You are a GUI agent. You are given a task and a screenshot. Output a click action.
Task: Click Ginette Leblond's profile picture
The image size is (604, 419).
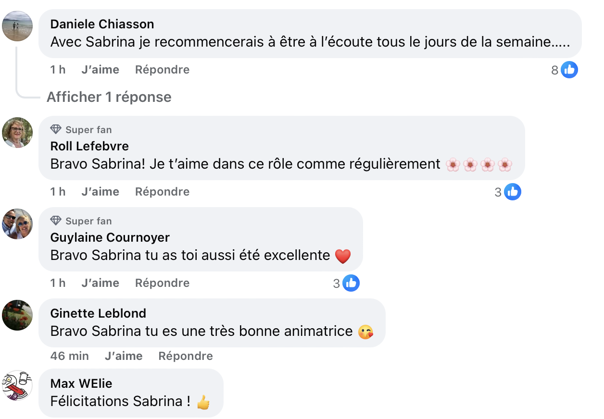17,315
